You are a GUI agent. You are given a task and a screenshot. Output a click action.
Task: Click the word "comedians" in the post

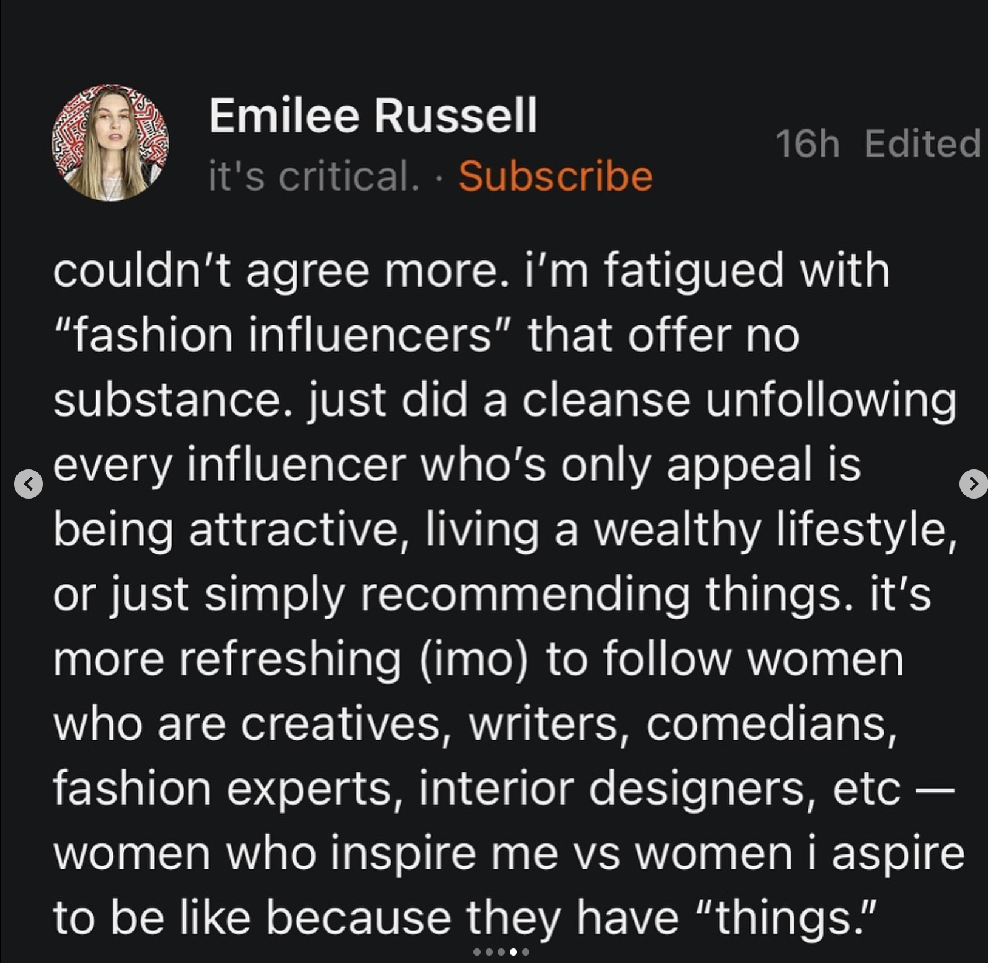[771, 724]
